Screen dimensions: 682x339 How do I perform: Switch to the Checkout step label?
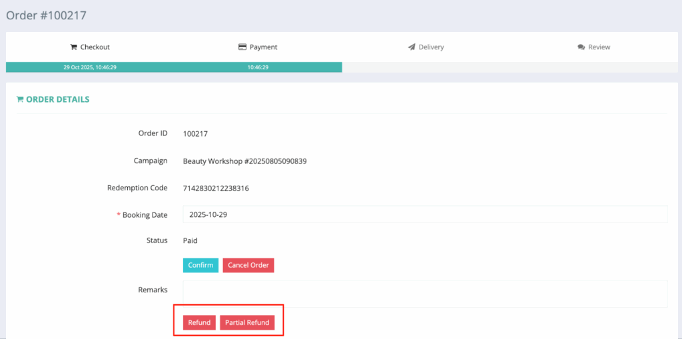[x=95, y=47]
